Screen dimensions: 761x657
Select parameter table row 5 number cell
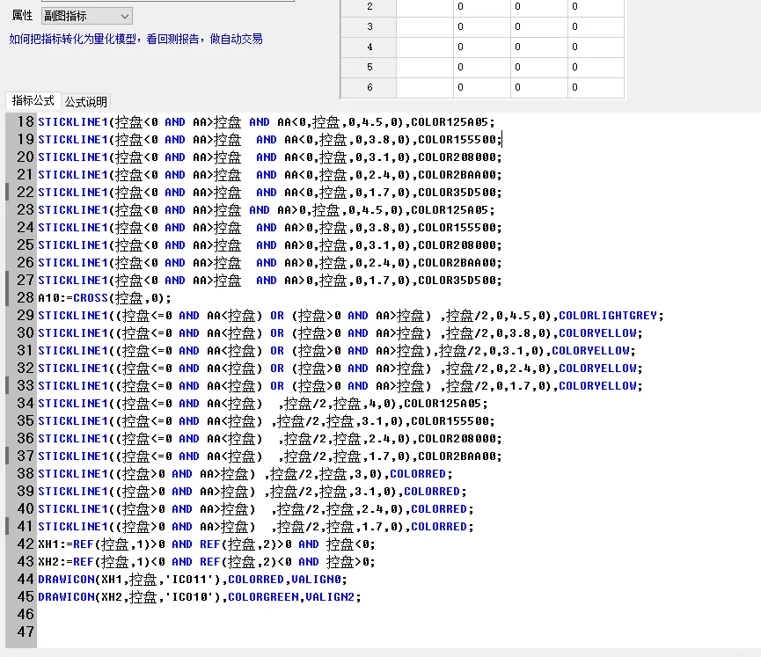click(370, 67)
